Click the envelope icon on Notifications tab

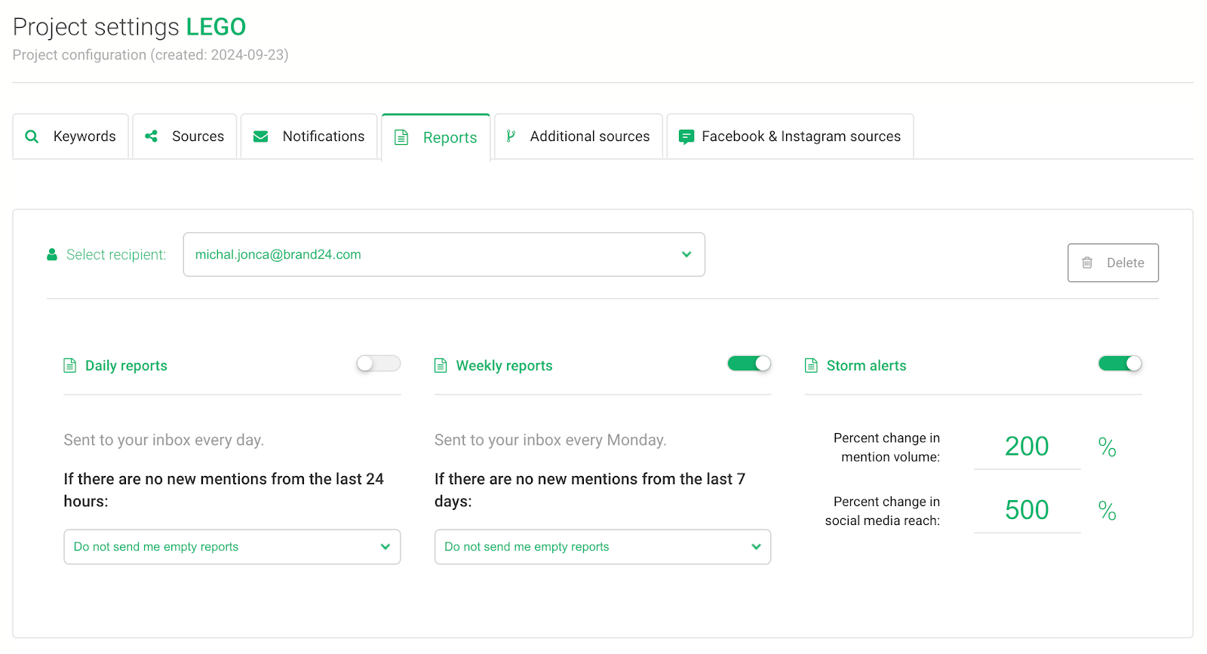(260, 137)
